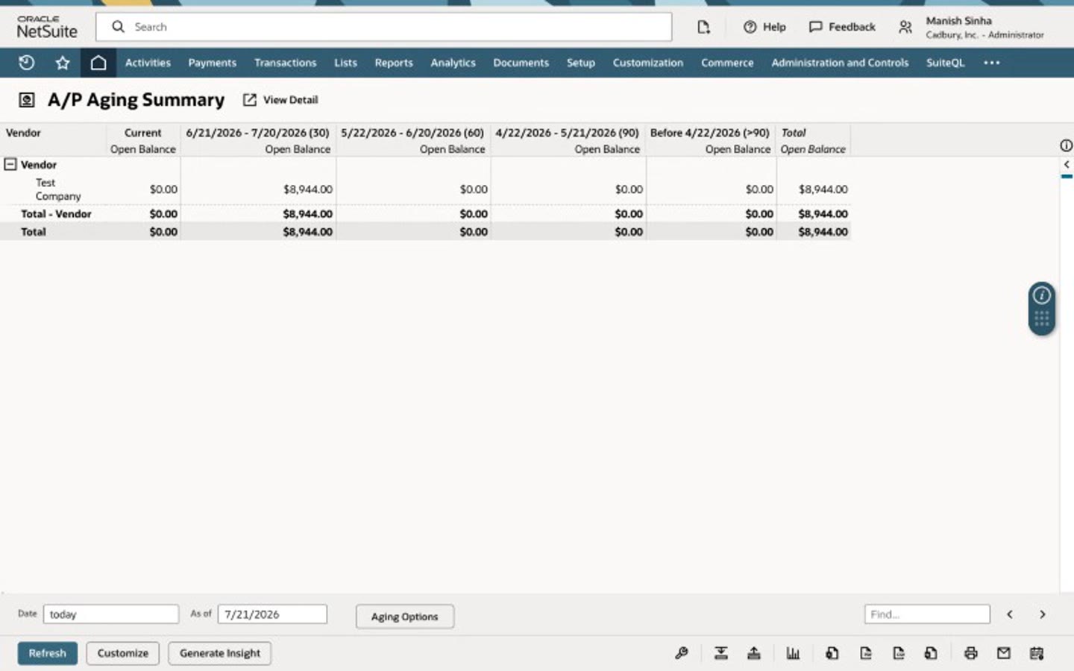Open the Documents menu

521,63
